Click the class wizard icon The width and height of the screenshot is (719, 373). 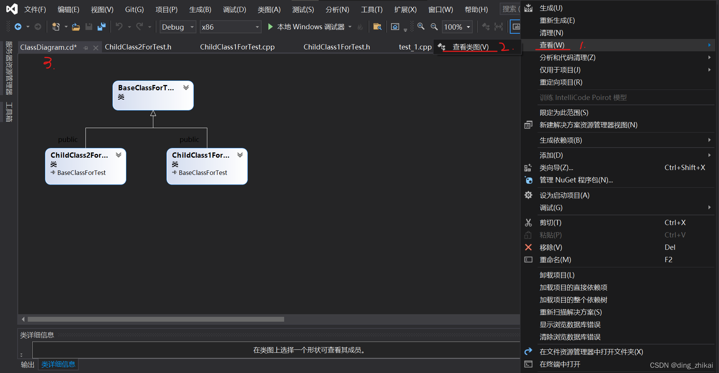528,168
